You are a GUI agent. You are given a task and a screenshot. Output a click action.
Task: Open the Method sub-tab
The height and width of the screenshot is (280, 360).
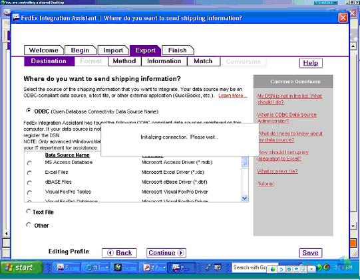click(x=124, y=61)
